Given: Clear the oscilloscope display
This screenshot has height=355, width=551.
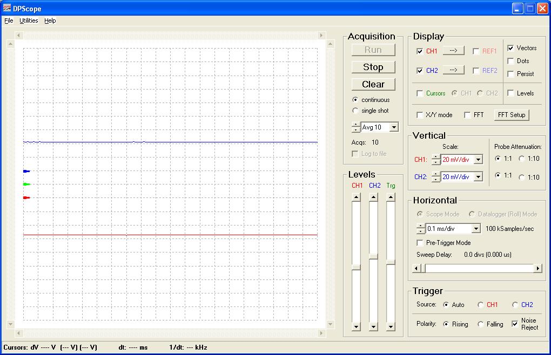Looking at the screenshot, I should 373,84.
